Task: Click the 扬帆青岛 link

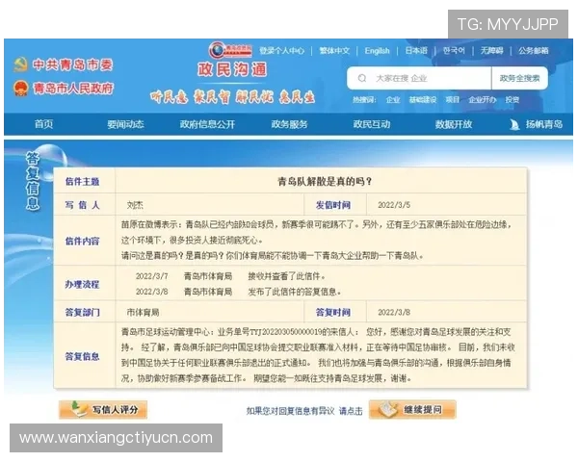Action: (x=544, y=124)
